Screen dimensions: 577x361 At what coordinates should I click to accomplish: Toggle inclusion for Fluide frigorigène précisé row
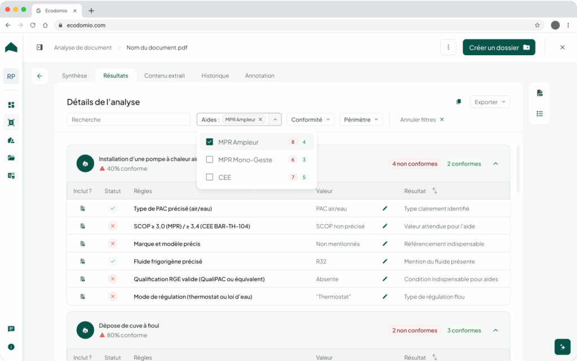point(83,261)
